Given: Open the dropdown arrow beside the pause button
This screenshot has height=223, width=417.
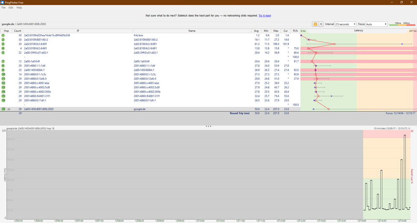Looking at the screenshot, I should point(321,24).
